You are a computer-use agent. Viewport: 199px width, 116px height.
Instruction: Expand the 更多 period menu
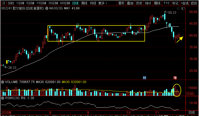103,3
